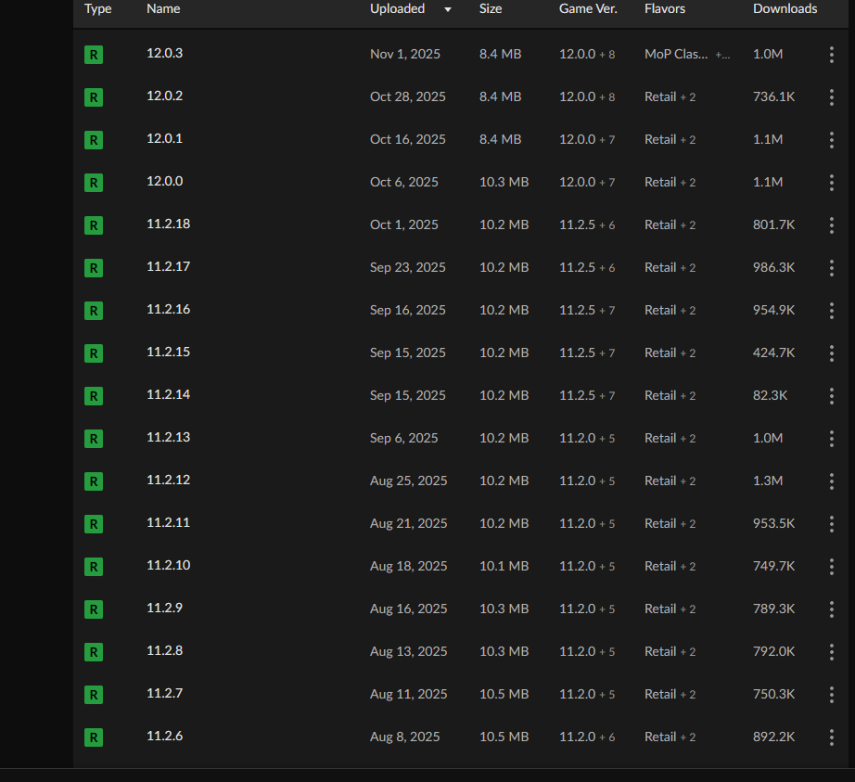Open the three-dot menu for version 11.2.7
This screenshot has width=855, height=782.
point(831,695)
